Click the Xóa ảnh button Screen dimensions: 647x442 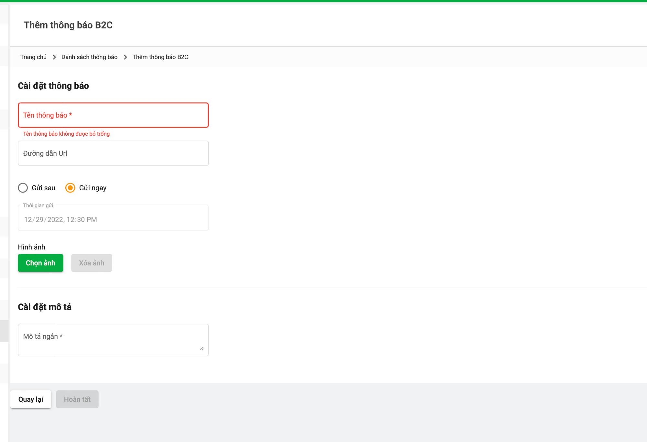coord(92,263)
